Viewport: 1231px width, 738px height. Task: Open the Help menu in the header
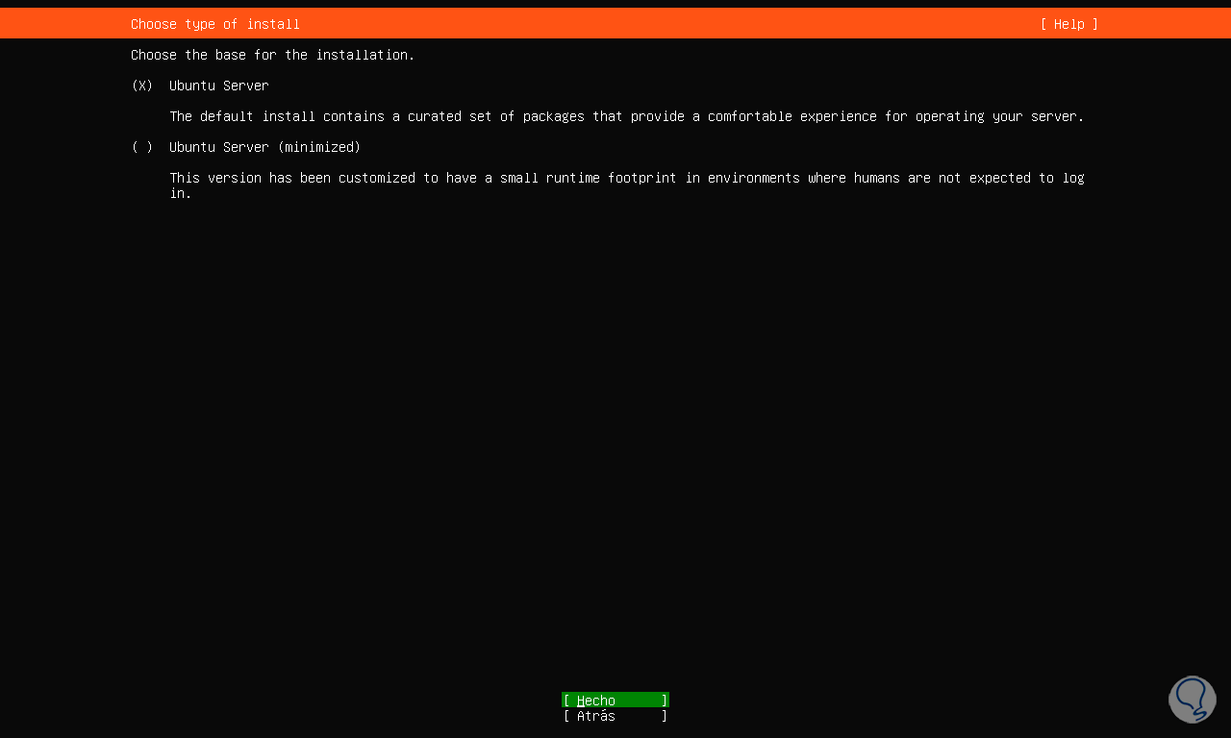1068,24
